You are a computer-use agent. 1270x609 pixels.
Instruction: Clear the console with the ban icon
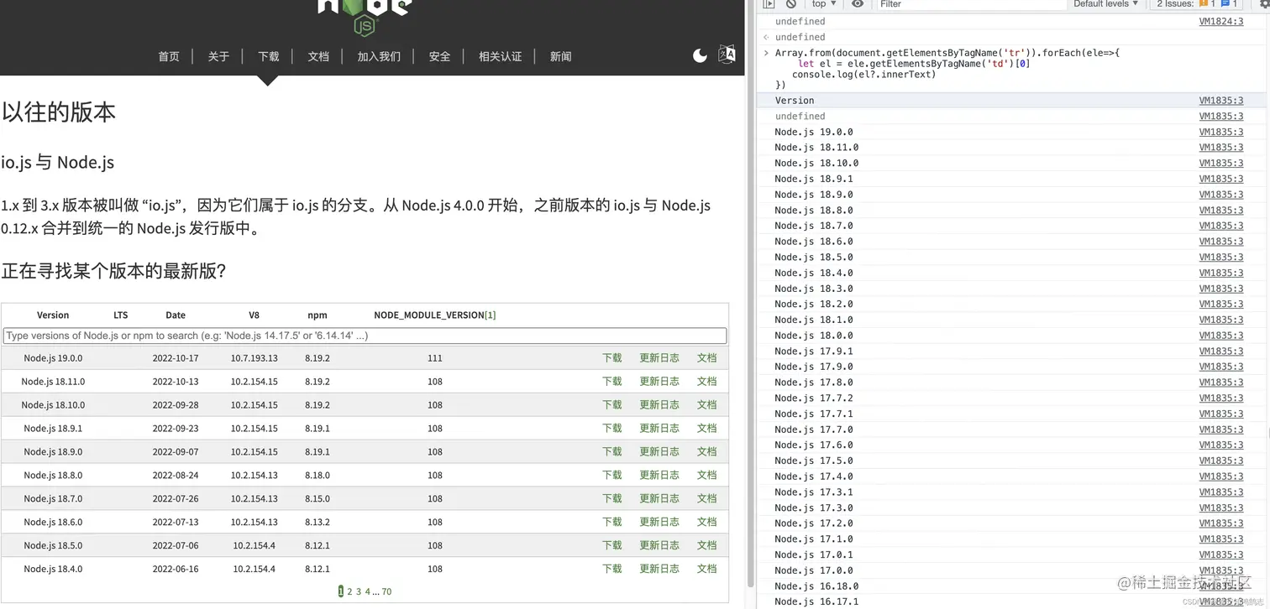[790, 4]
